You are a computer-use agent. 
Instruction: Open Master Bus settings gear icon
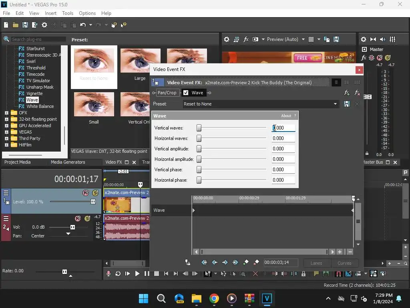click(364, 39)
